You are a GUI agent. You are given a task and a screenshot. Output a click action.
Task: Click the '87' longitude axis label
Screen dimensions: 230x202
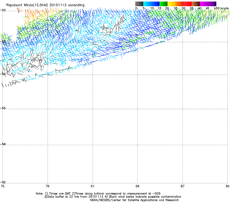click(x=182, y=186)
